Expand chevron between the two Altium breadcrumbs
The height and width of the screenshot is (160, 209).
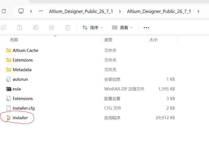point(120,12)
